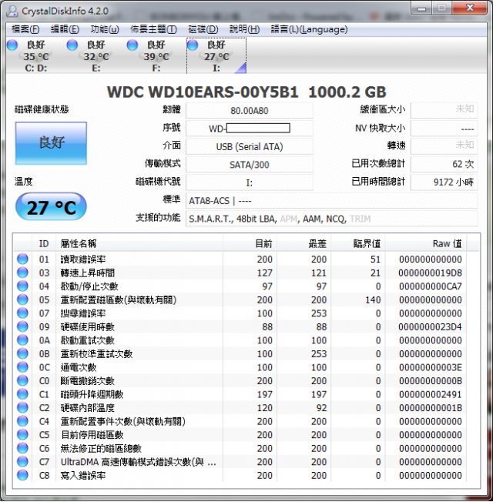This screenshot has height=502, width=493.
Task: Click status orb for row C0 斷電撤銷次數
Action: (x=22, y=380)
